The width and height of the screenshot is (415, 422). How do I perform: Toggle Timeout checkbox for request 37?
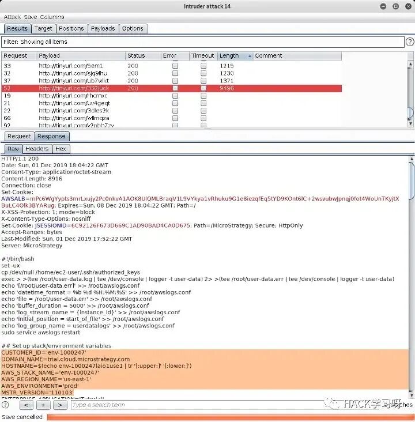coord(203,81)
